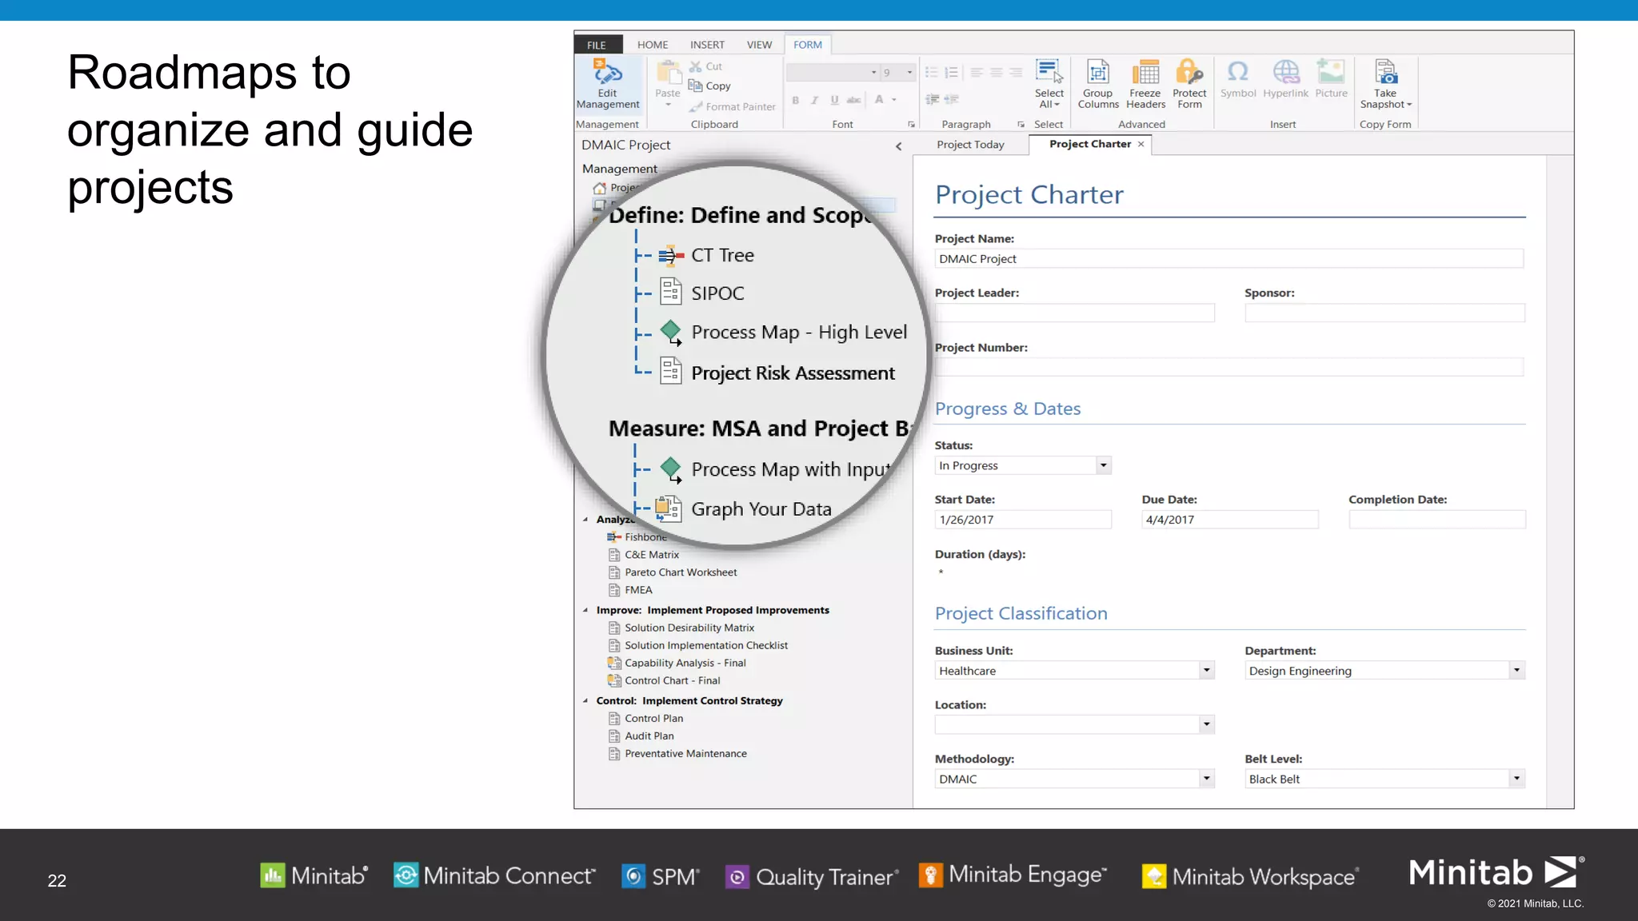Switch to the Project Today tab

[x=970, y=145]
